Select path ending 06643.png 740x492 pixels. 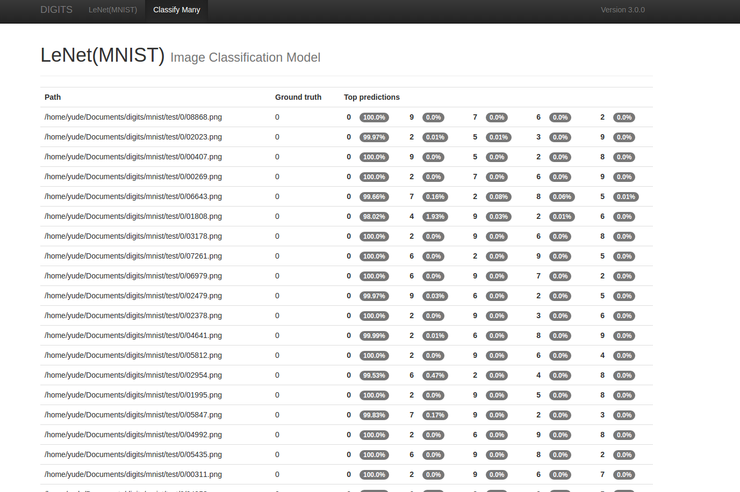[133, 196]
